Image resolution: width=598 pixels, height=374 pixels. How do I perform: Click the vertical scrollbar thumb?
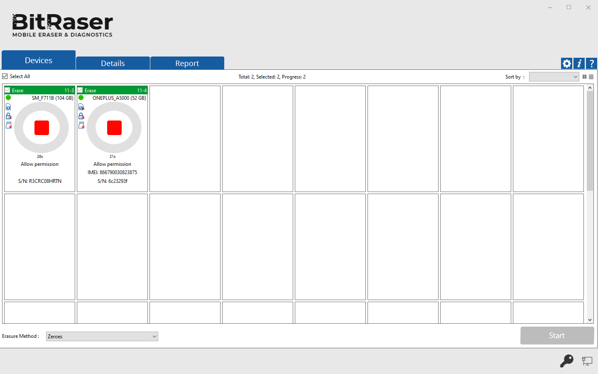(590, 141)
